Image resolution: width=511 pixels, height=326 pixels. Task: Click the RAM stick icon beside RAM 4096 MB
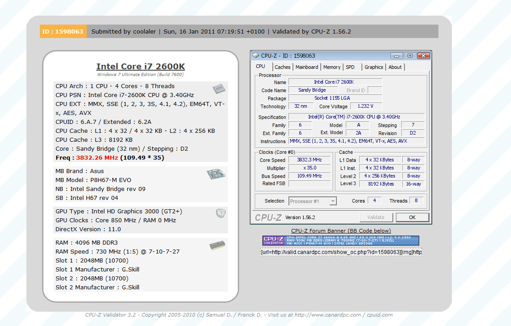click(x=217, y=246)
